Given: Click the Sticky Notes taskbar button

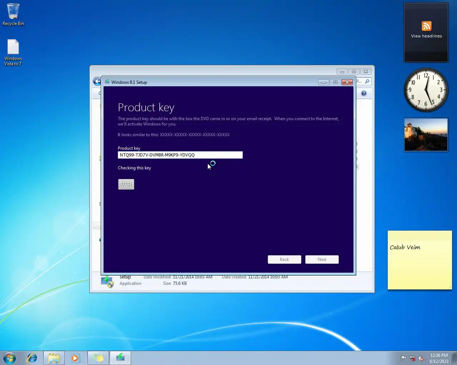Looking at the screenshot, I should 98,358.
